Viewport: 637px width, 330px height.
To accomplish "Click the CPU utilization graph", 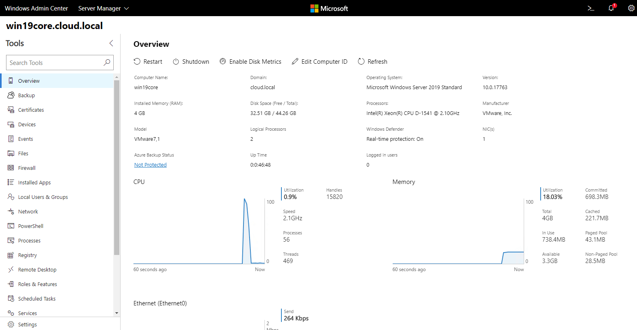I will (199, 231).
